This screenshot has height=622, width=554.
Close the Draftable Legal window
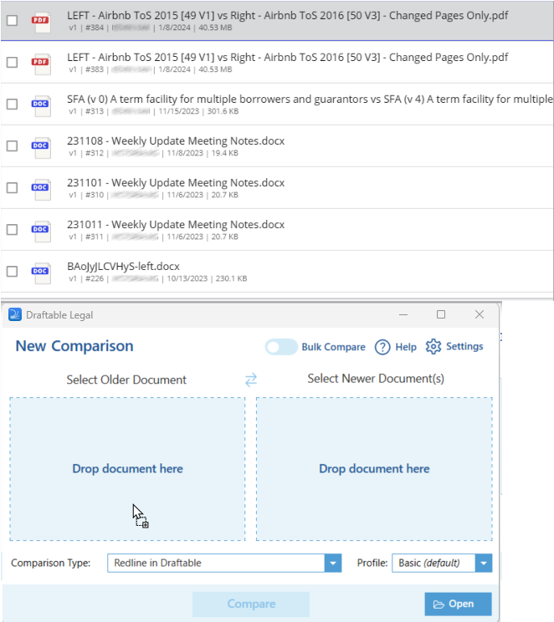point(480,314)
